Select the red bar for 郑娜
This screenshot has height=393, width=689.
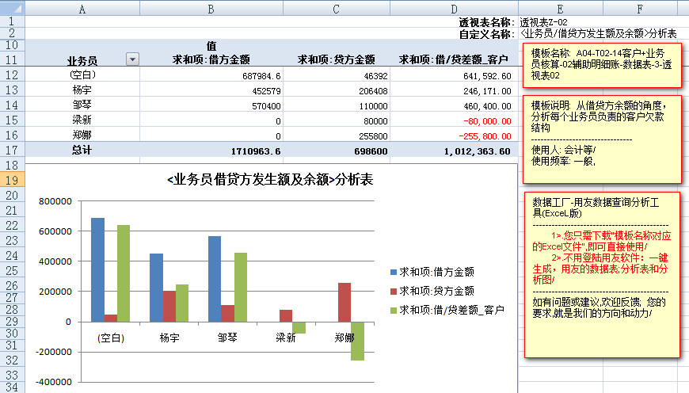(344, 302)
